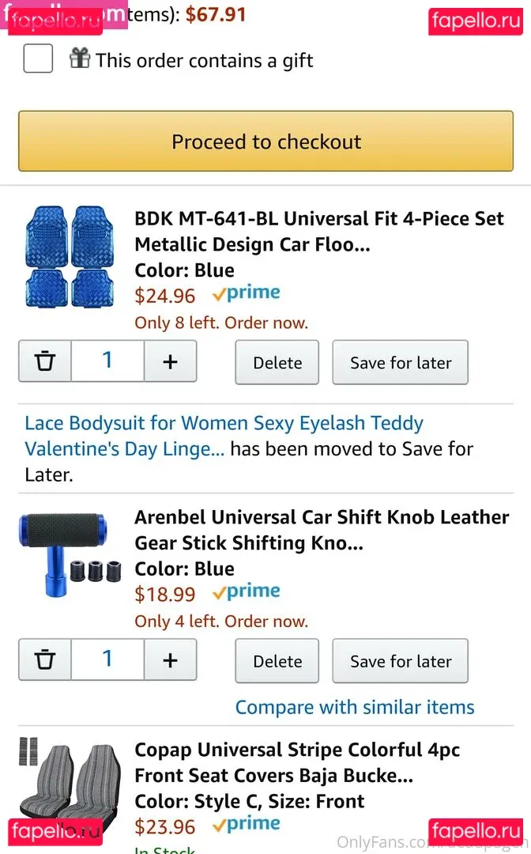Click trash icon for BDK floor mats
Screen dimensions: 531x854
click(x=45, y=362)
